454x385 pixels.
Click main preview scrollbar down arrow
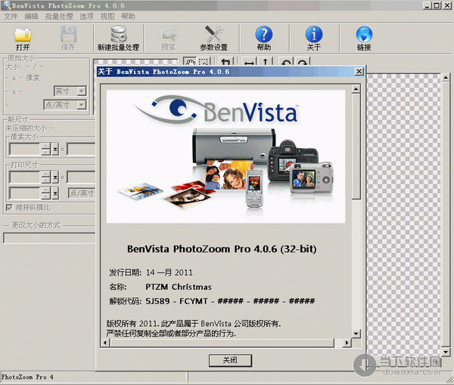[x=446, y=352]
